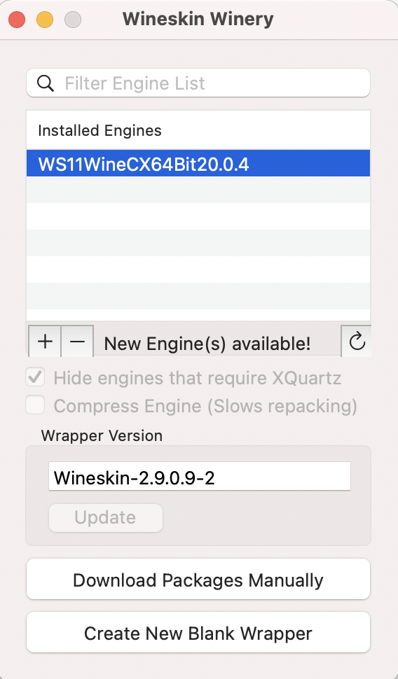
Task: Click the gray zoom window button
Action: [73, 20]
